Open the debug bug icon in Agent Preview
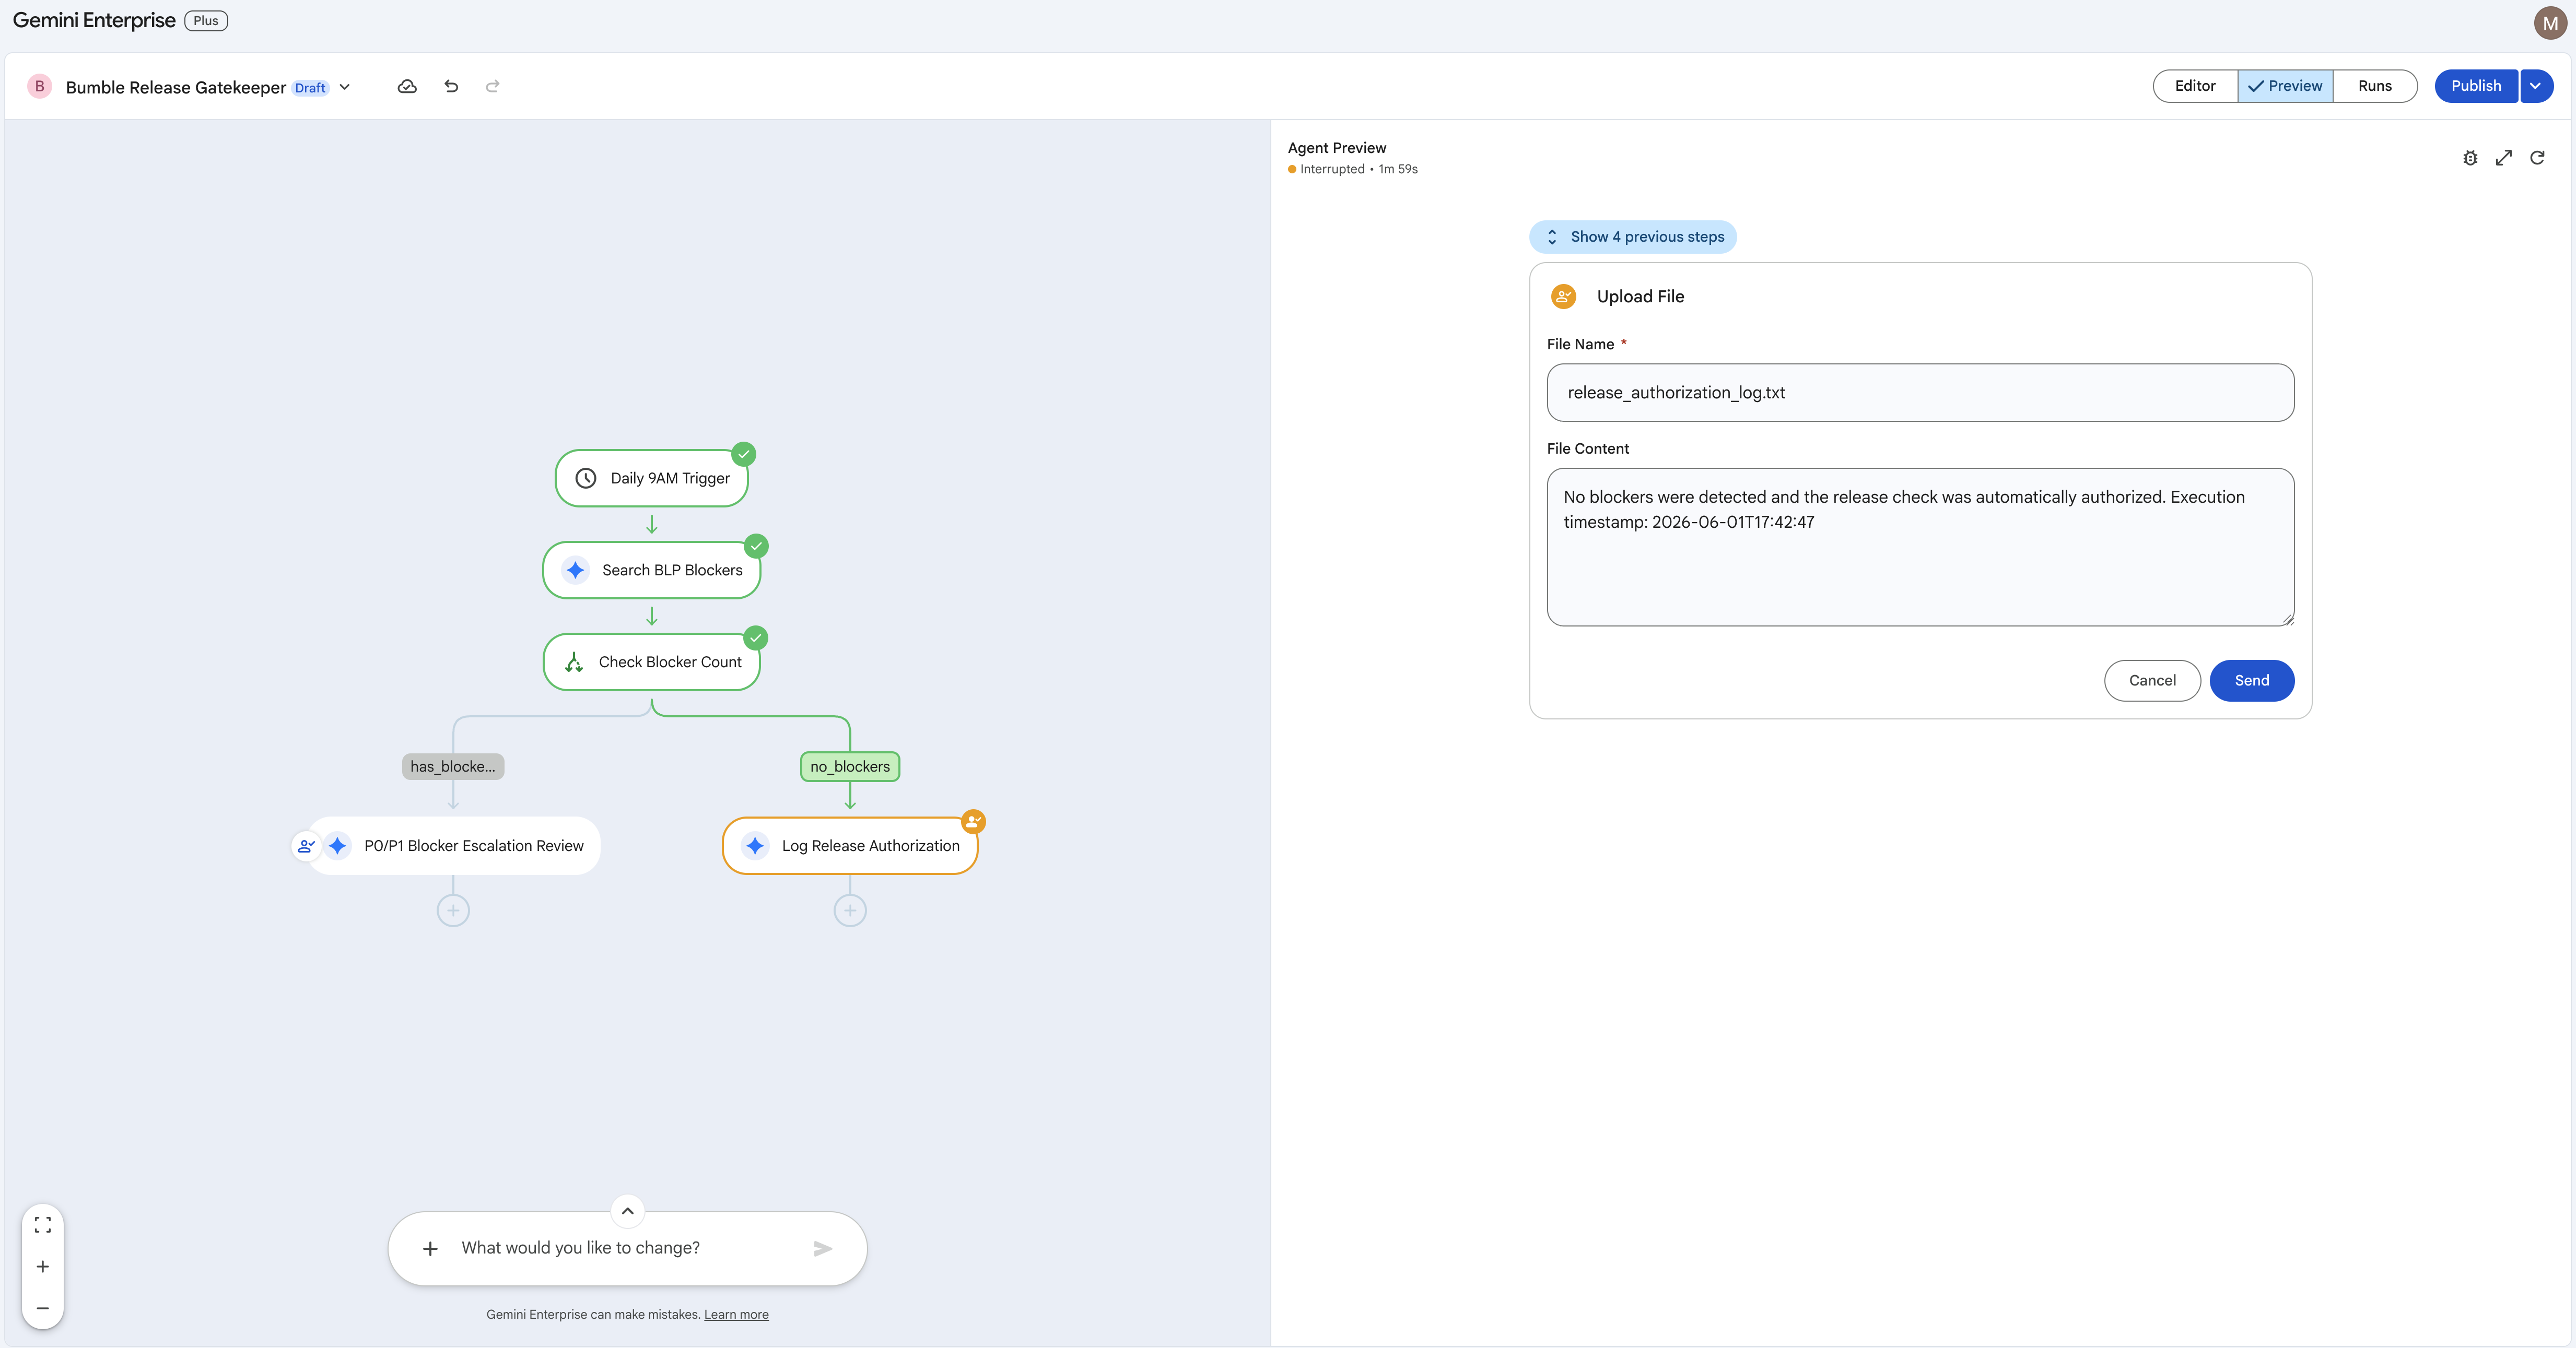 click(x=2470, y=158)
